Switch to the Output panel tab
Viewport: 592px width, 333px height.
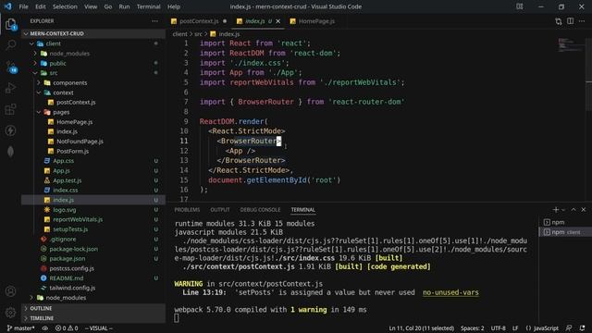pyautogui.click(x=220, y=210)
